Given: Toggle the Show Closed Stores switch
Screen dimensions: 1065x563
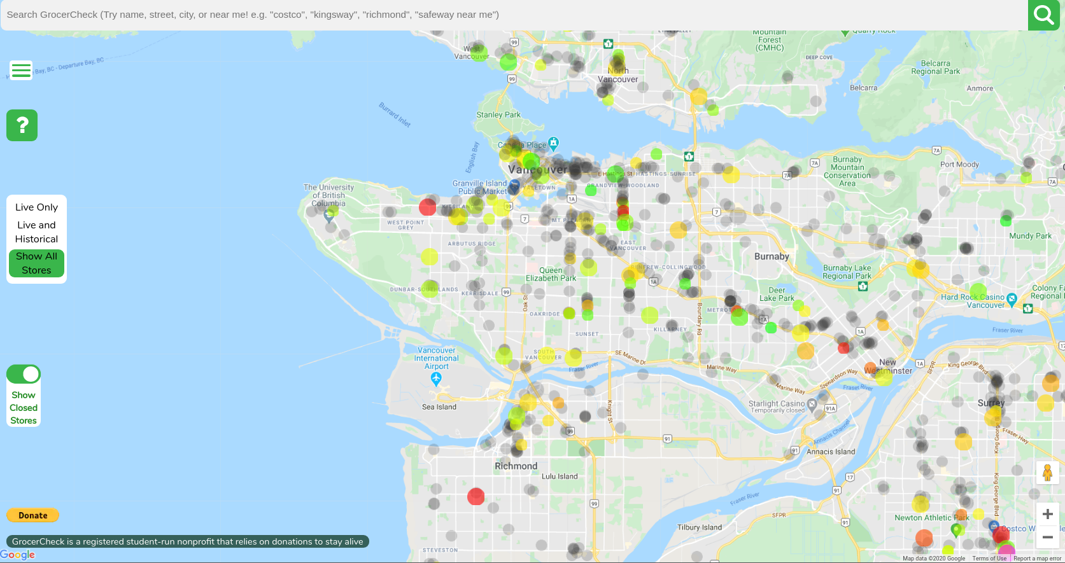Looking at the screenshot, I should click(x=24, y=374).
